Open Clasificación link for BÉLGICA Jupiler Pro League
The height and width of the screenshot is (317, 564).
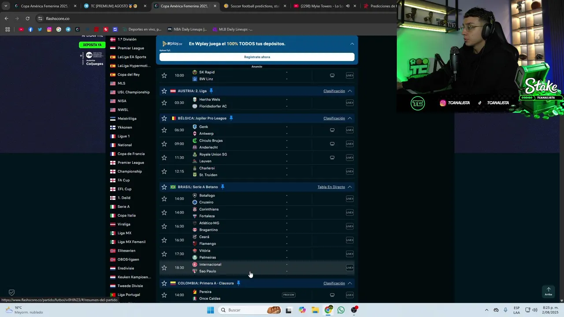coord(334,118)
